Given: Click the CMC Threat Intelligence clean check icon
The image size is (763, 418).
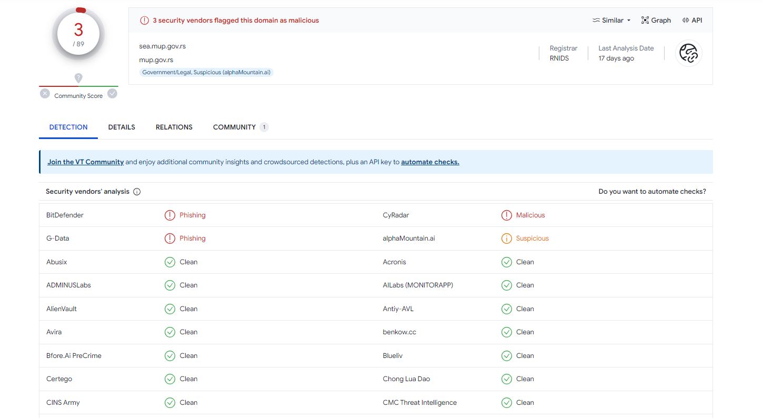Looking at the screenshot, I should tap(507, 403).
